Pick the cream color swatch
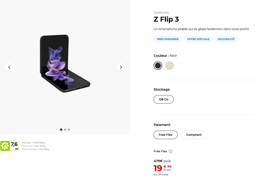Image resolution: width=255 pixels, height=177 pixels. click(170, 66)
